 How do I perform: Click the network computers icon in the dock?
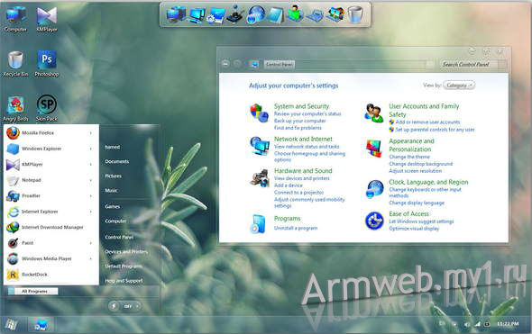click(197, 15)
